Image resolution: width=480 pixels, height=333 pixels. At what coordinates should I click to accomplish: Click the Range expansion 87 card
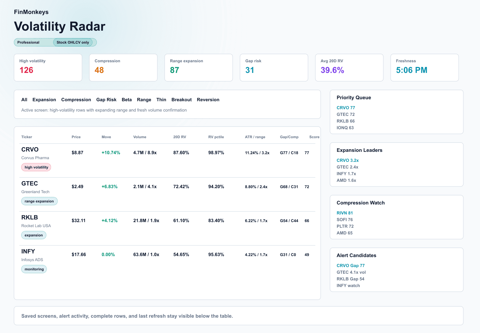(199, 68)
